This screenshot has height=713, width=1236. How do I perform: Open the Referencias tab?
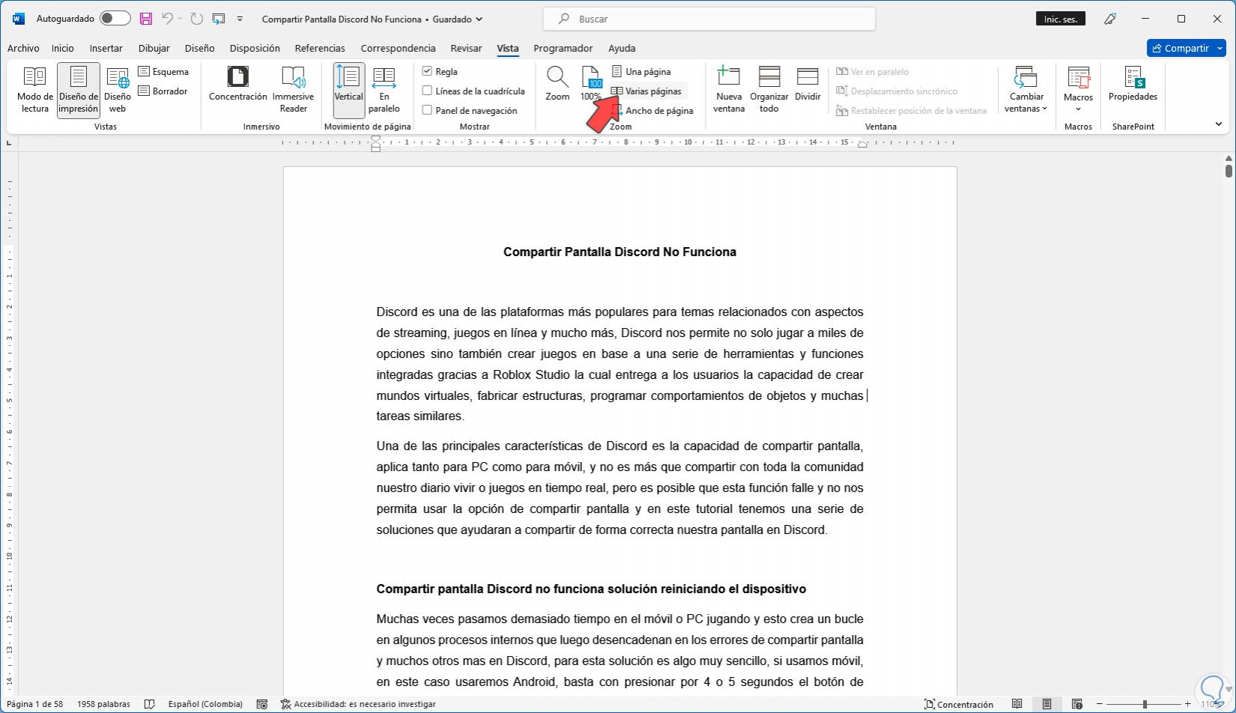coord(320,49)
